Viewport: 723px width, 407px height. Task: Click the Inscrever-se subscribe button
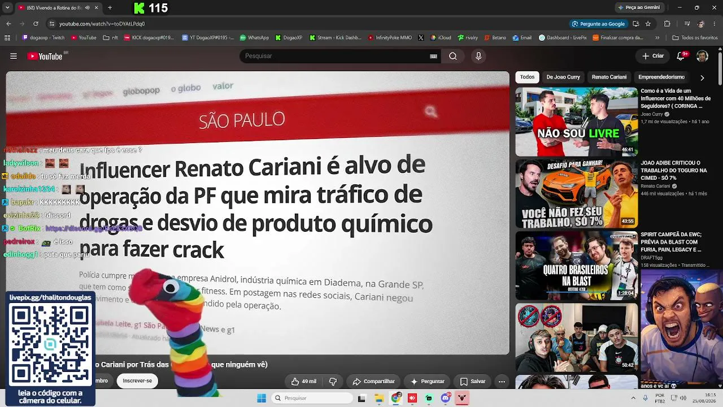pos(137,381)
